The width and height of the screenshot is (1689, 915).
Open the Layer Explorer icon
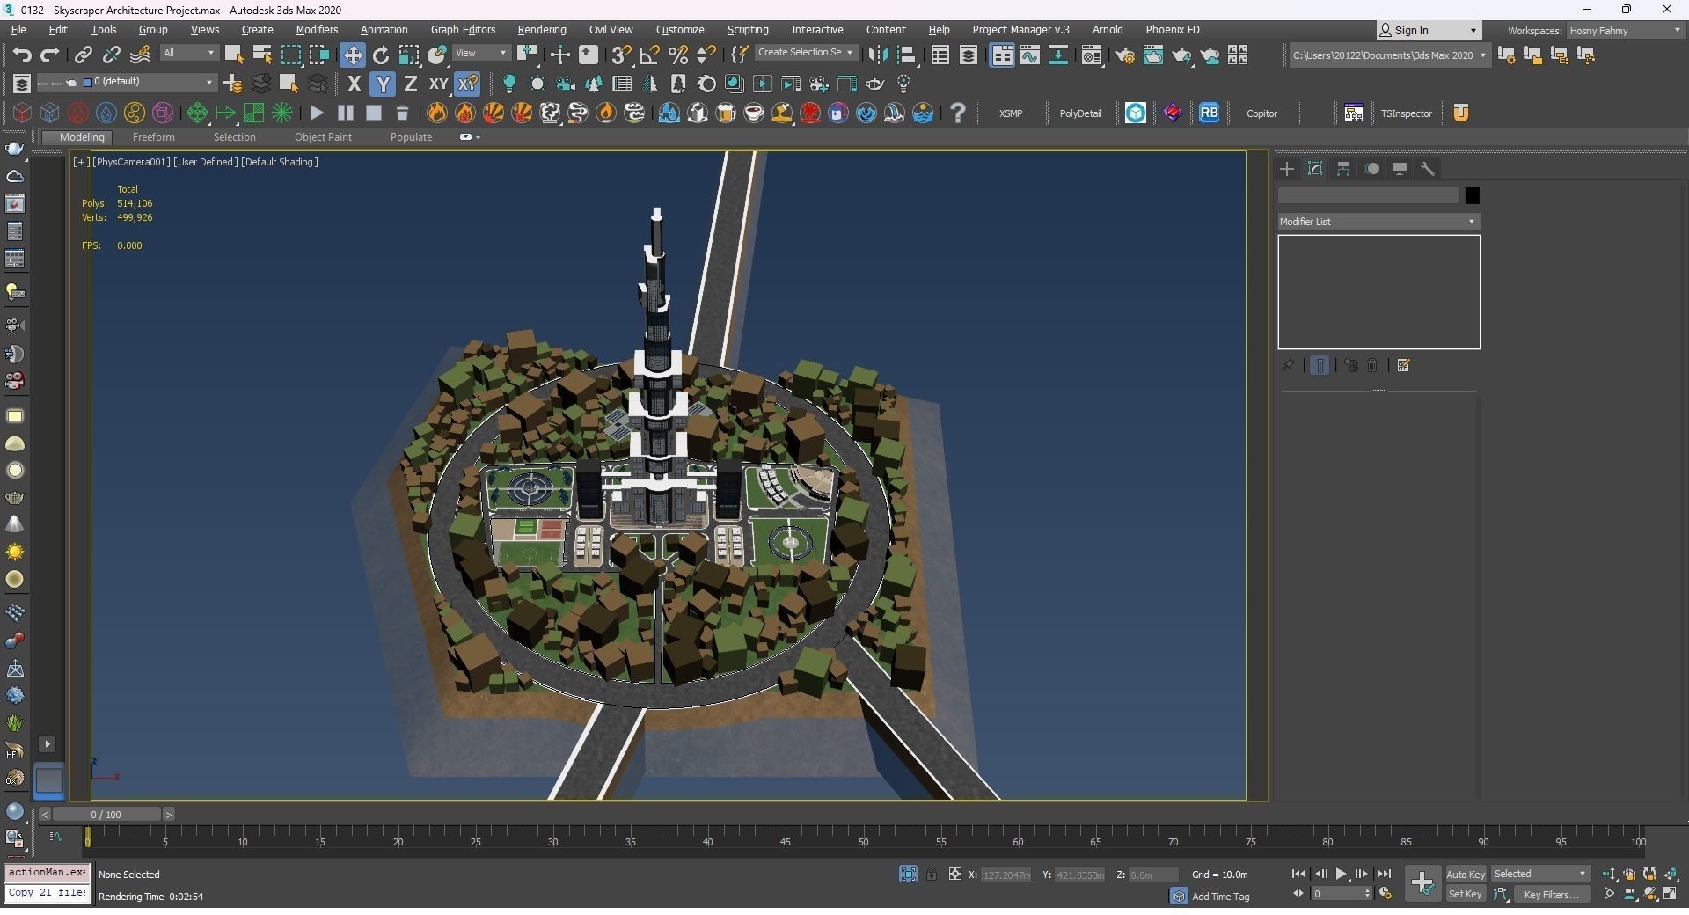(x=969, y=55)
